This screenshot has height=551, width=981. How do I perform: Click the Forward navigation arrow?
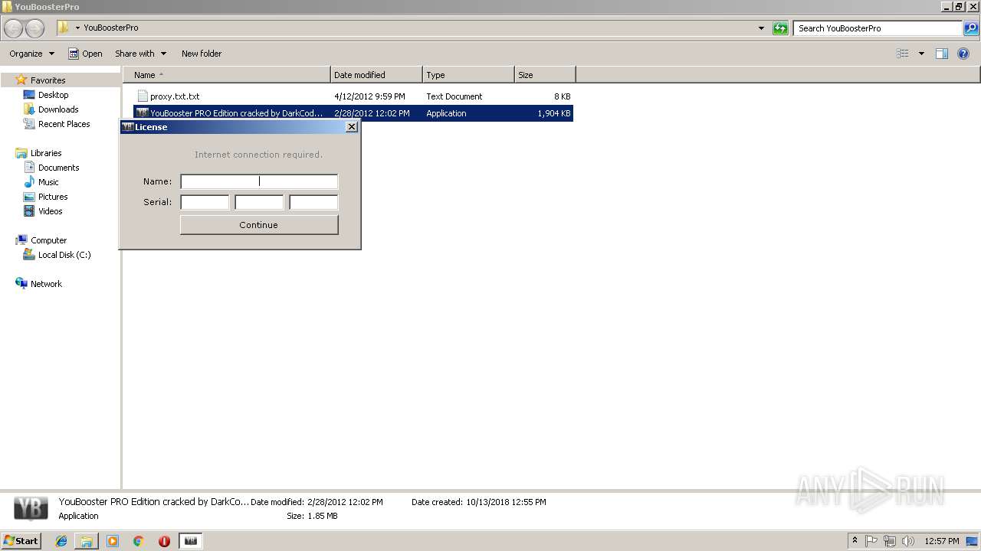[34, 28]
